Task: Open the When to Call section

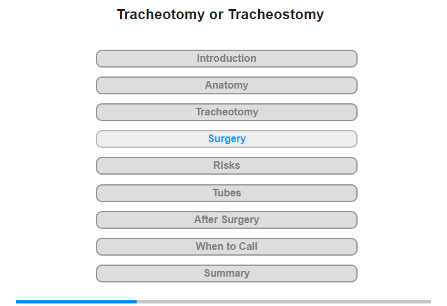Action: pos(227,247)
